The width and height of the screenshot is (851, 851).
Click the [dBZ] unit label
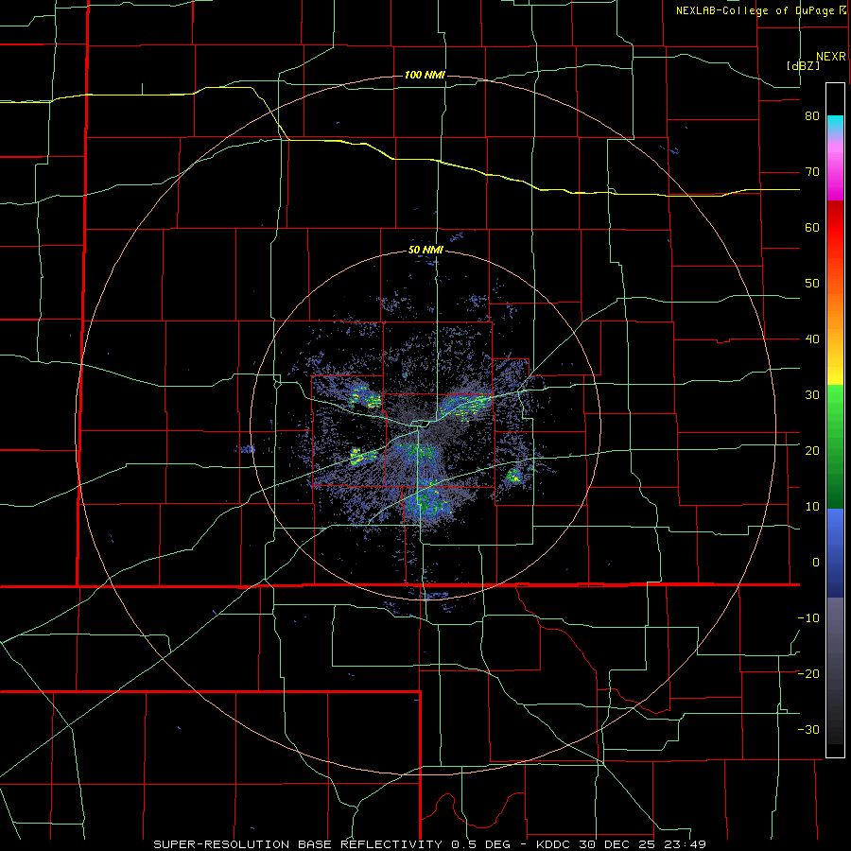[803, 66]
